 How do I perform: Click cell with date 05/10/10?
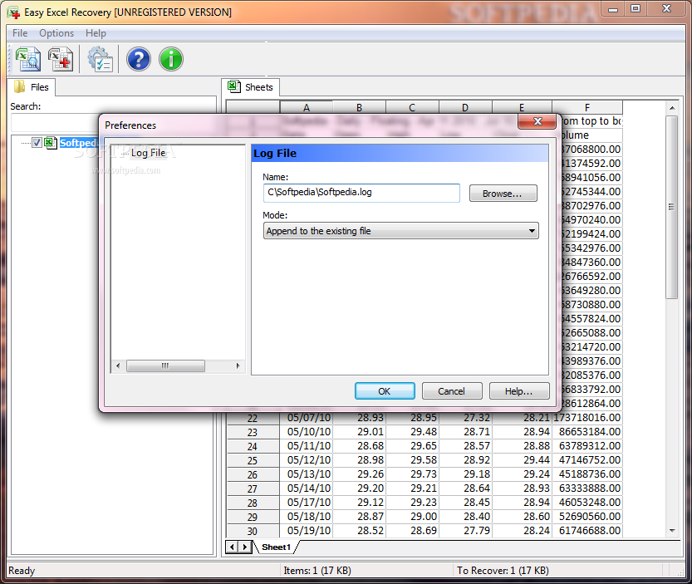pyautogui.click(x=307, y=432)
